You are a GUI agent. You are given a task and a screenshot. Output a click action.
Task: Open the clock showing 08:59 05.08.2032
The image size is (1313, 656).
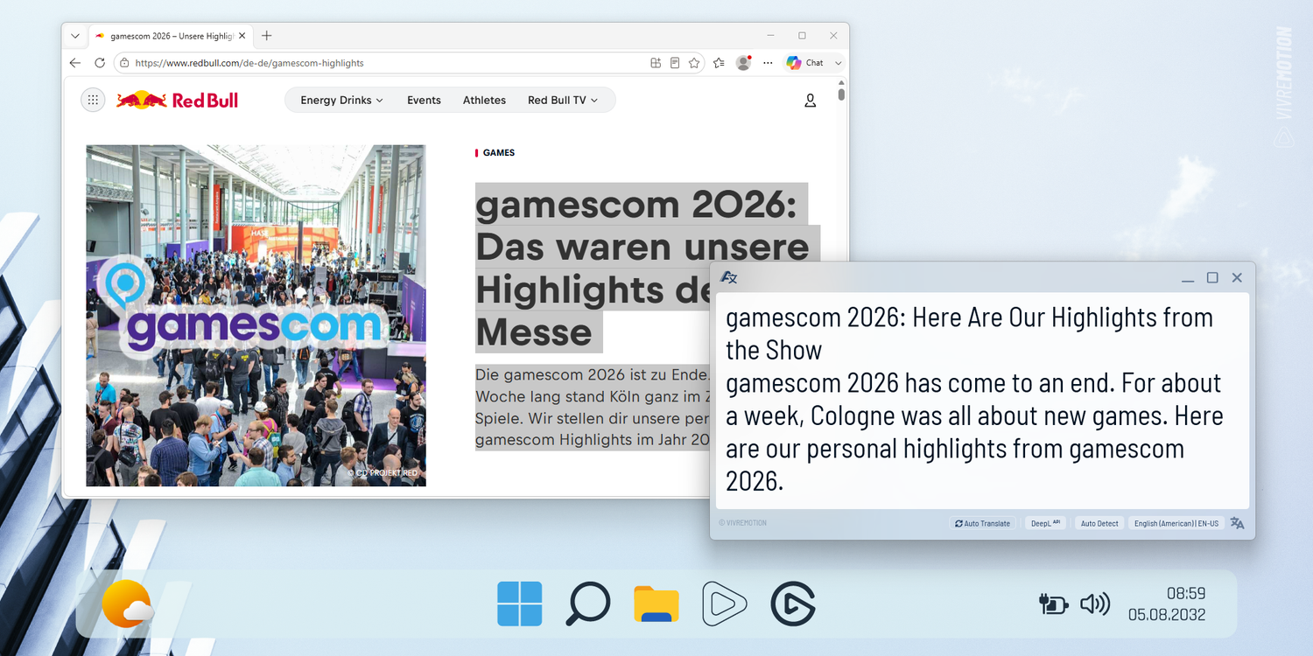tap(1167, 604)
